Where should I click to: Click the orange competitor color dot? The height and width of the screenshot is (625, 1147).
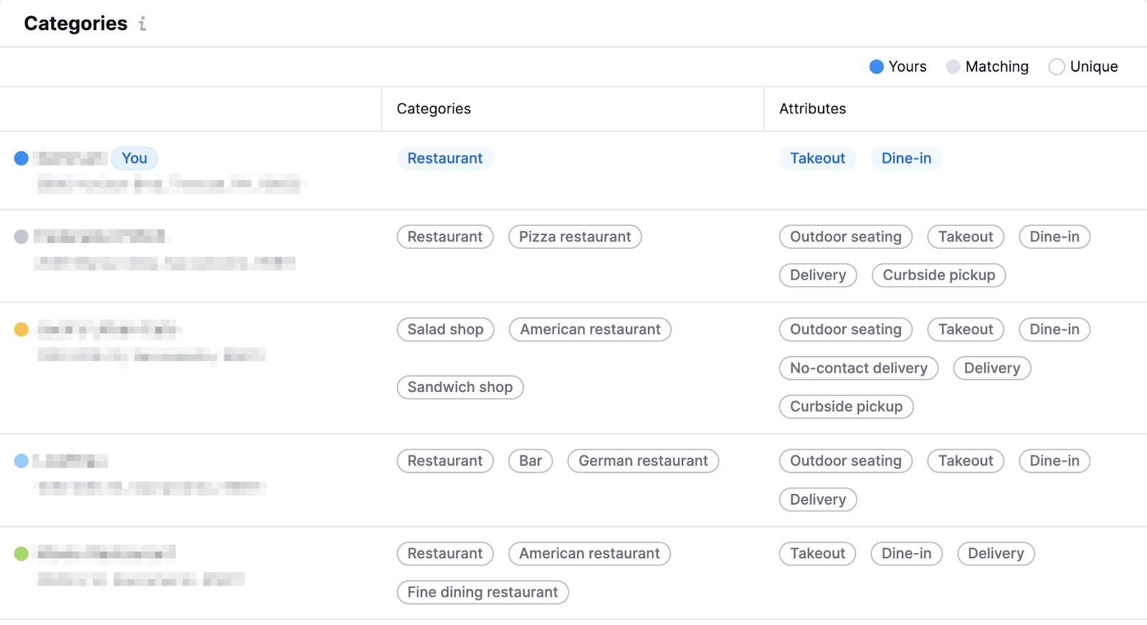tap(22, 330)
